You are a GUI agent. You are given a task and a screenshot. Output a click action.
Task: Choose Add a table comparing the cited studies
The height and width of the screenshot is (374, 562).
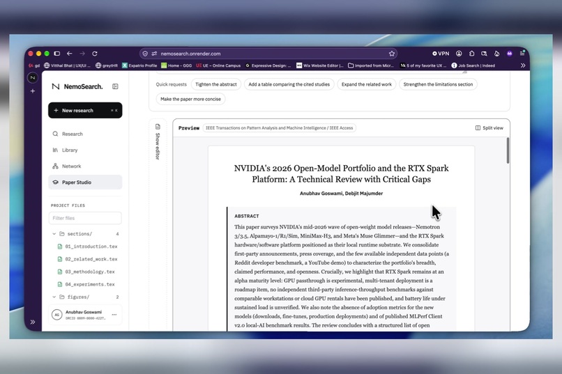pyautogui.click(x=289, y=84)
